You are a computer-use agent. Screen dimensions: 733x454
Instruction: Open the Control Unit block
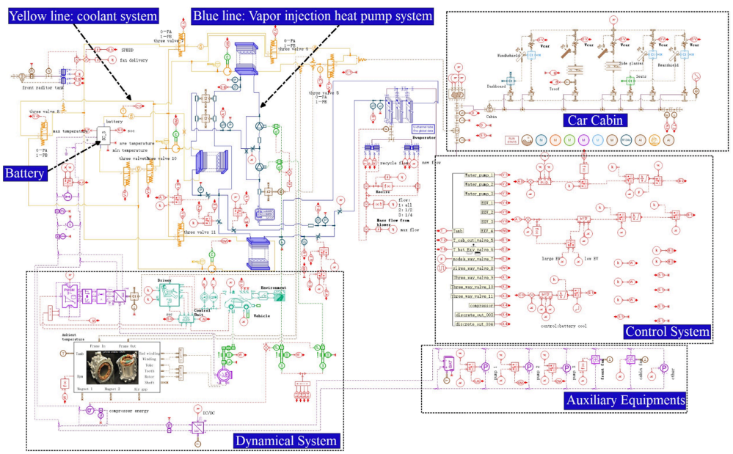186,318
